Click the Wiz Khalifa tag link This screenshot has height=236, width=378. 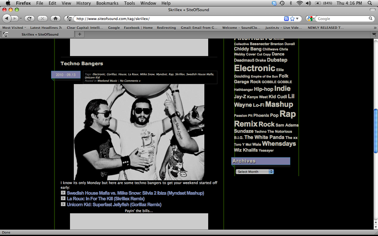point(246,150)
